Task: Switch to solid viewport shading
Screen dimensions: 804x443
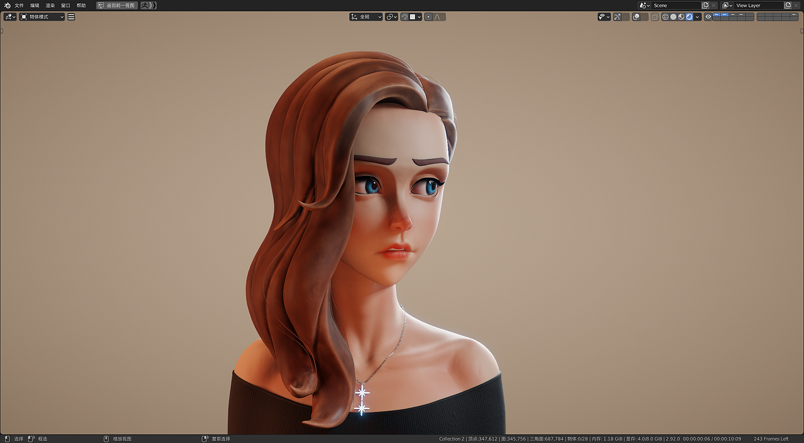Action: pyautogui.click(x=673, y=17)
